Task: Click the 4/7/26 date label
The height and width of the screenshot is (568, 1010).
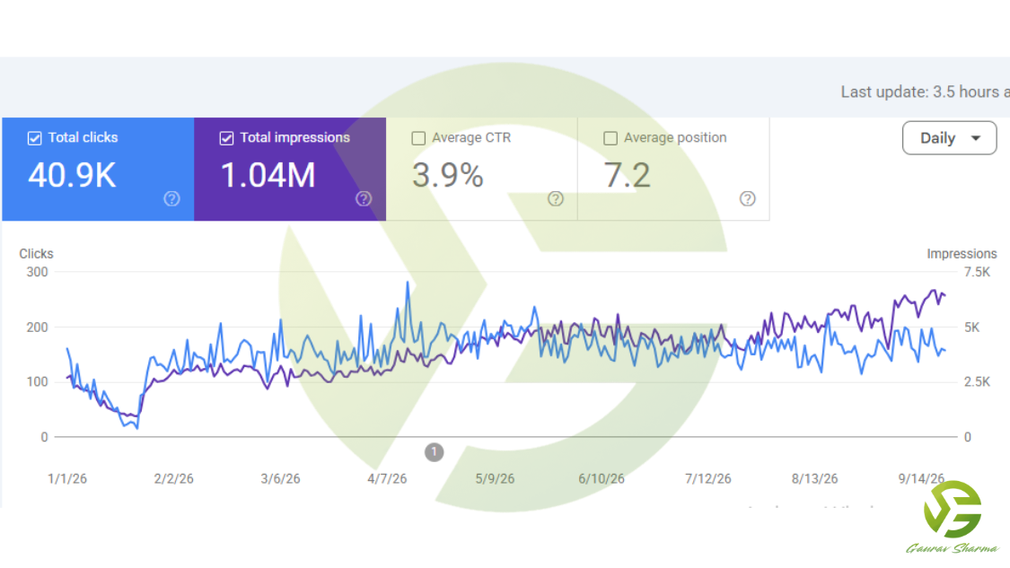Action: pos(387,478)
